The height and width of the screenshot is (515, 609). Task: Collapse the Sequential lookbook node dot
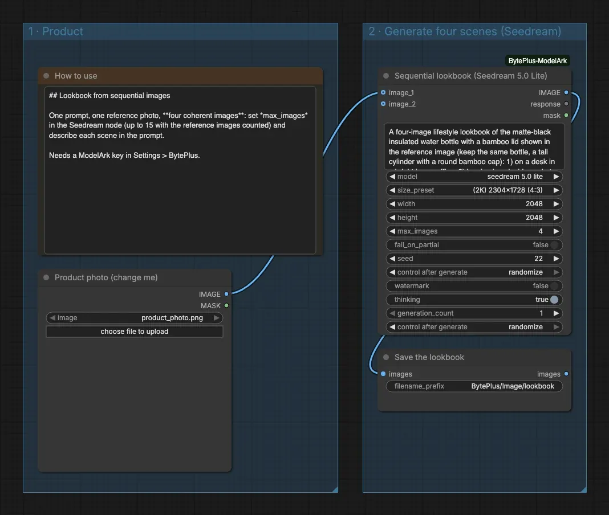pyautogui.click(x=386, y=76)
